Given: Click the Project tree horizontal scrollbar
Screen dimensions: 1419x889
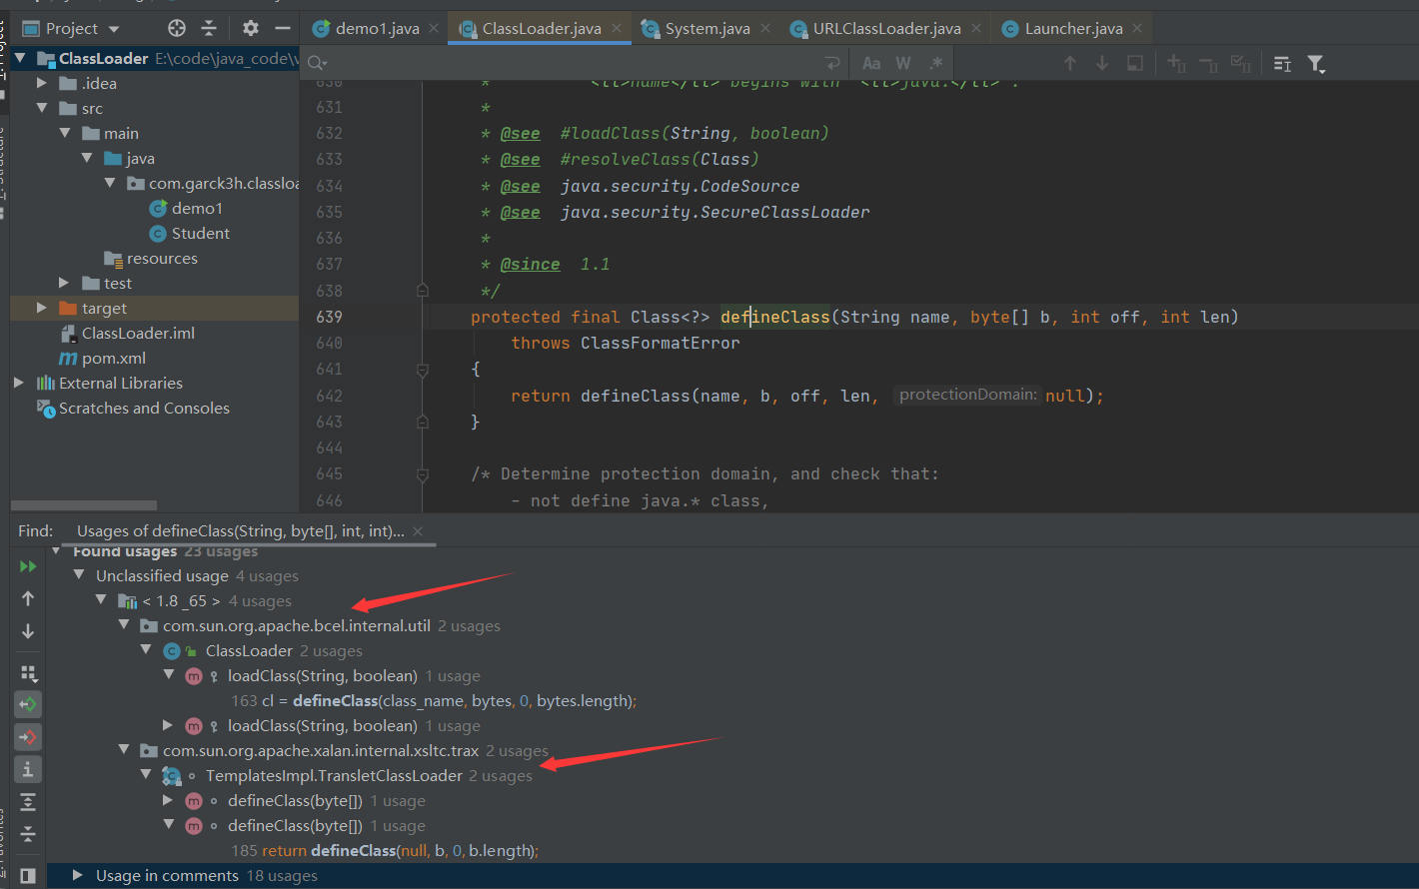Looking at the screenshot, I should pos(84,505).
